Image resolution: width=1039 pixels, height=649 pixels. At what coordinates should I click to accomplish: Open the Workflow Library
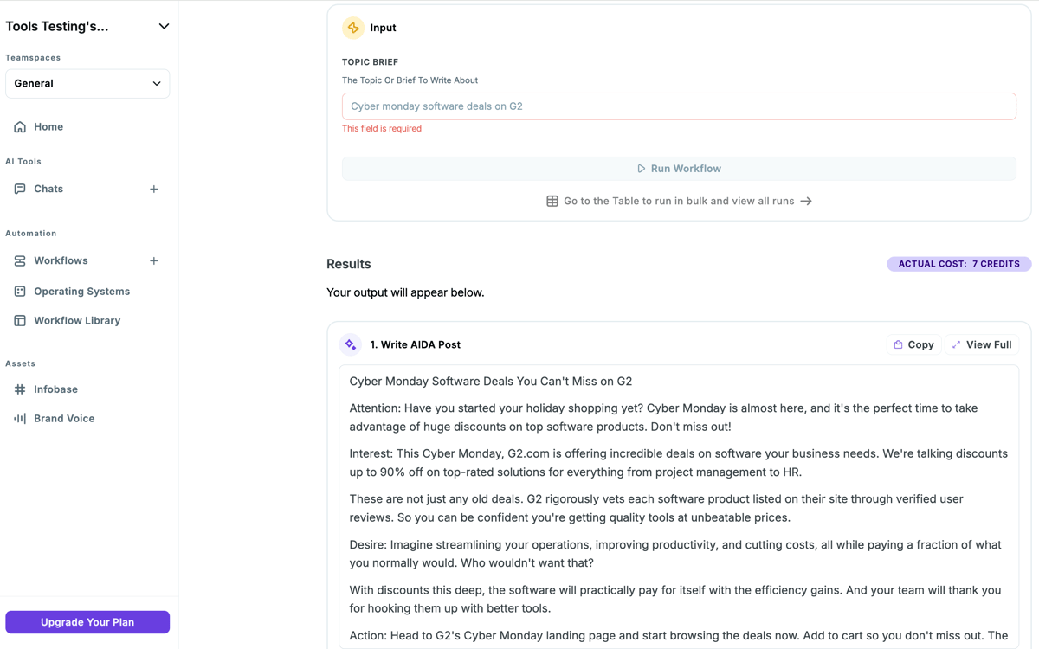[77, 320]
